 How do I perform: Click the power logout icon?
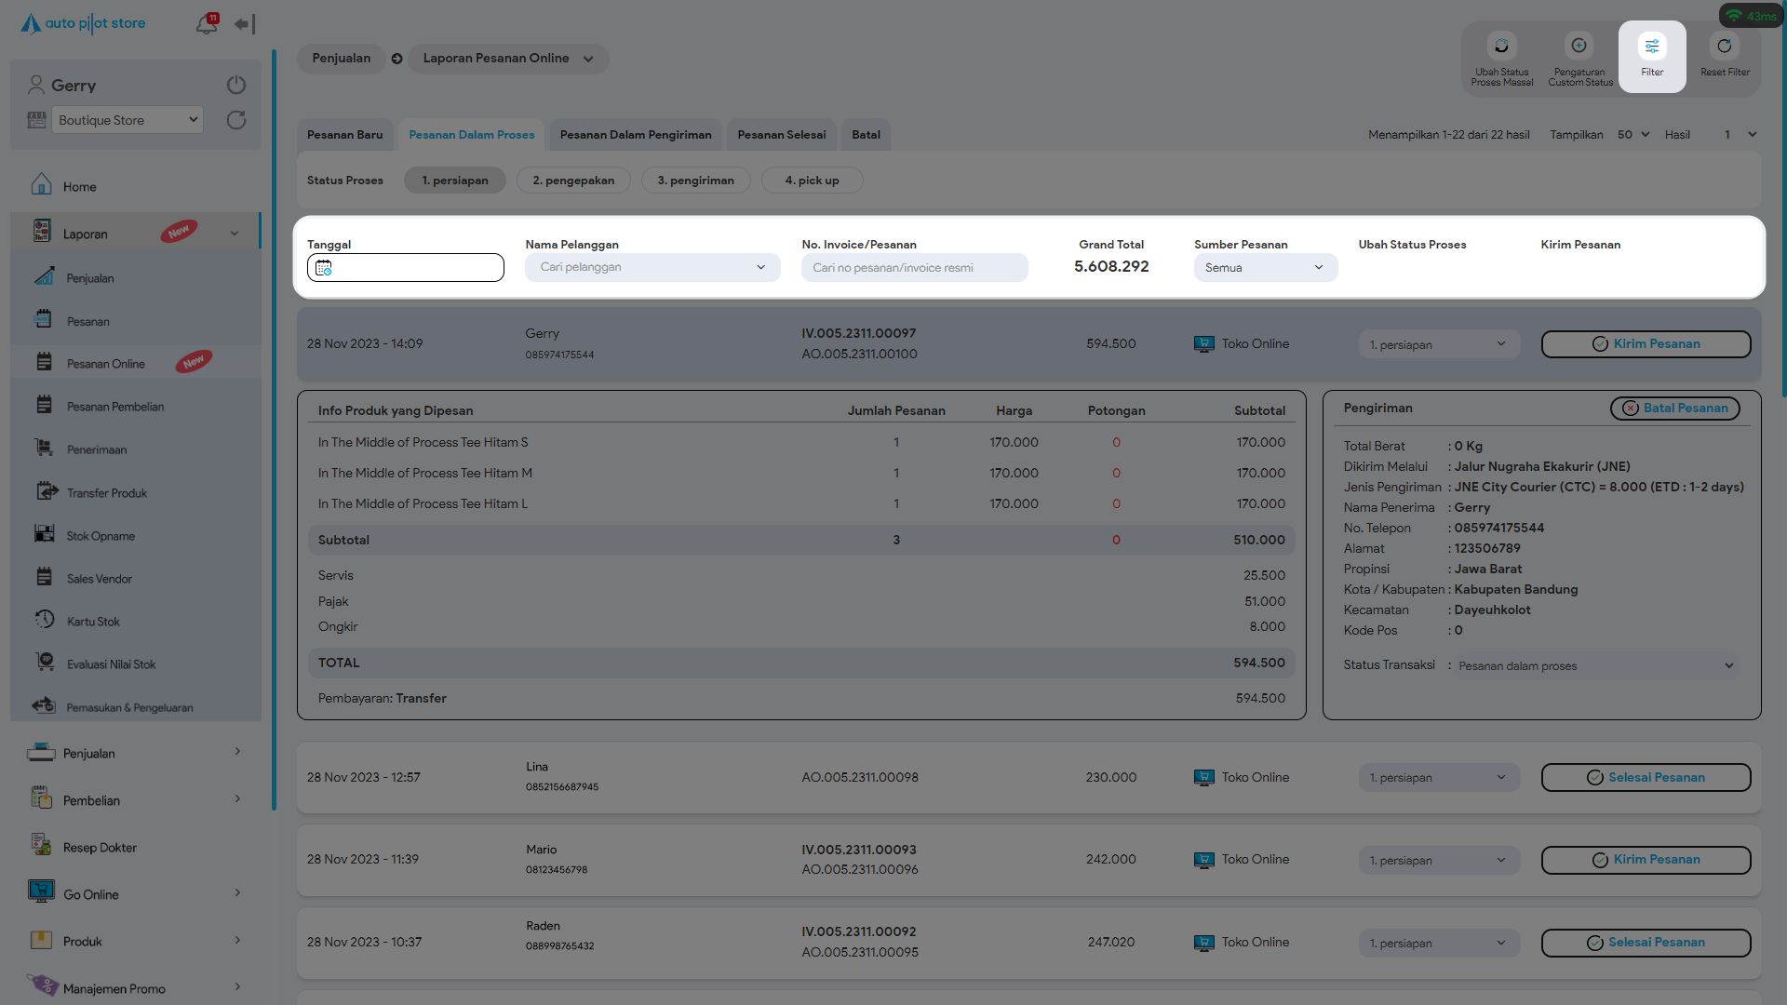[236, 85]
